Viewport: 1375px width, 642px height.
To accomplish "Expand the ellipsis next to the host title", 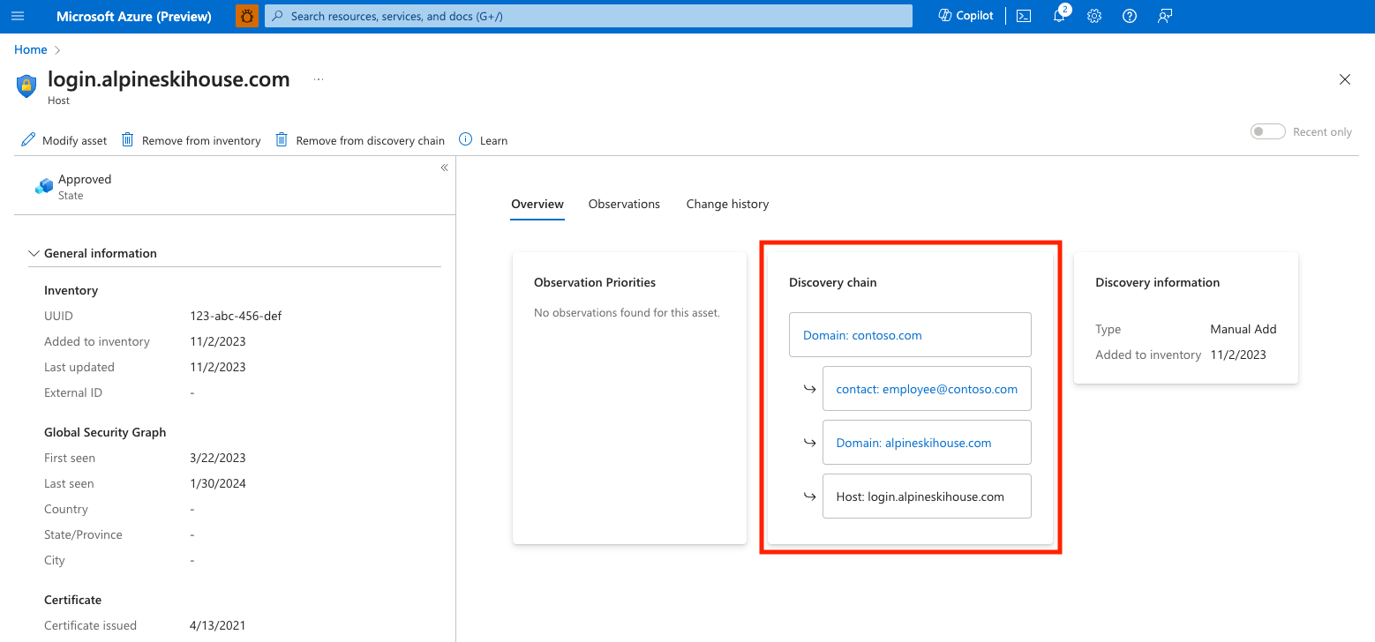I will pos(318,78).
